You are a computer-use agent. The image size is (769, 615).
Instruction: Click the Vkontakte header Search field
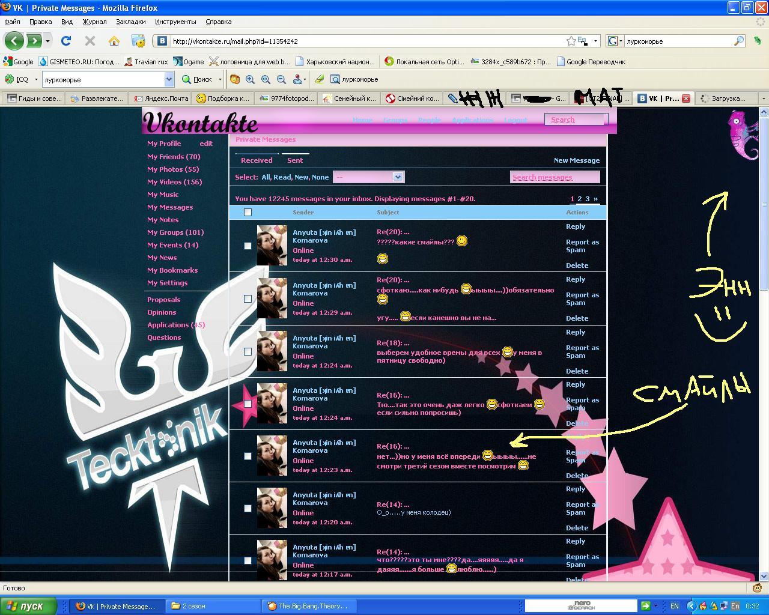click(576, 120)
